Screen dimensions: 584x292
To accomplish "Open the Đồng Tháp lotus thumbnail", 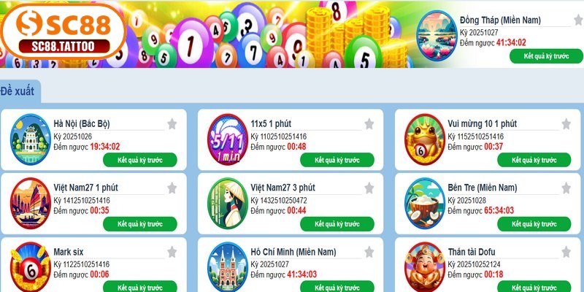I will [x=437, y=35].
